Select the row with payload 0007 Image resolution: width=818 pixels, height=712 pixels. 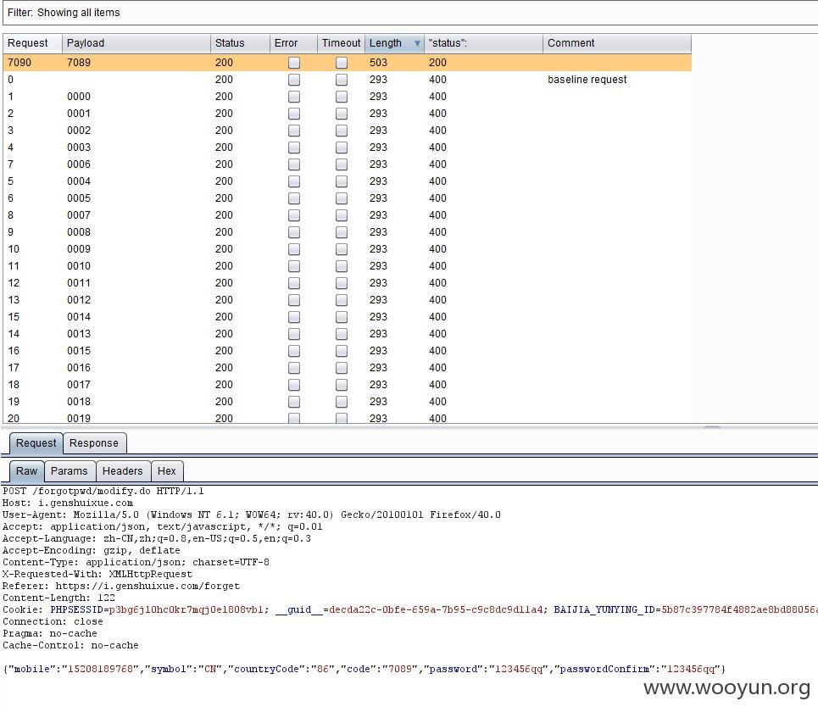pos(348,215)
